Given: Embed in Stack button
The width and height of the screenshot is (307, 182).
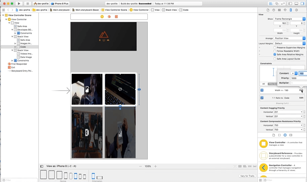Looking at the screenshot, I should [x=240, y=166].
